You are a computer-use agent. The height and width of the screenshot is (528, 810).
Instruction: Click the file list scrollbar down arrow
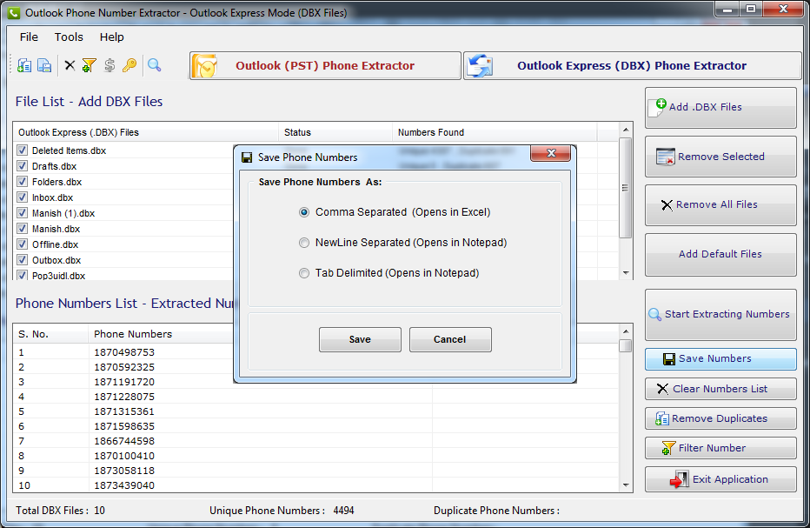[626, 273]
